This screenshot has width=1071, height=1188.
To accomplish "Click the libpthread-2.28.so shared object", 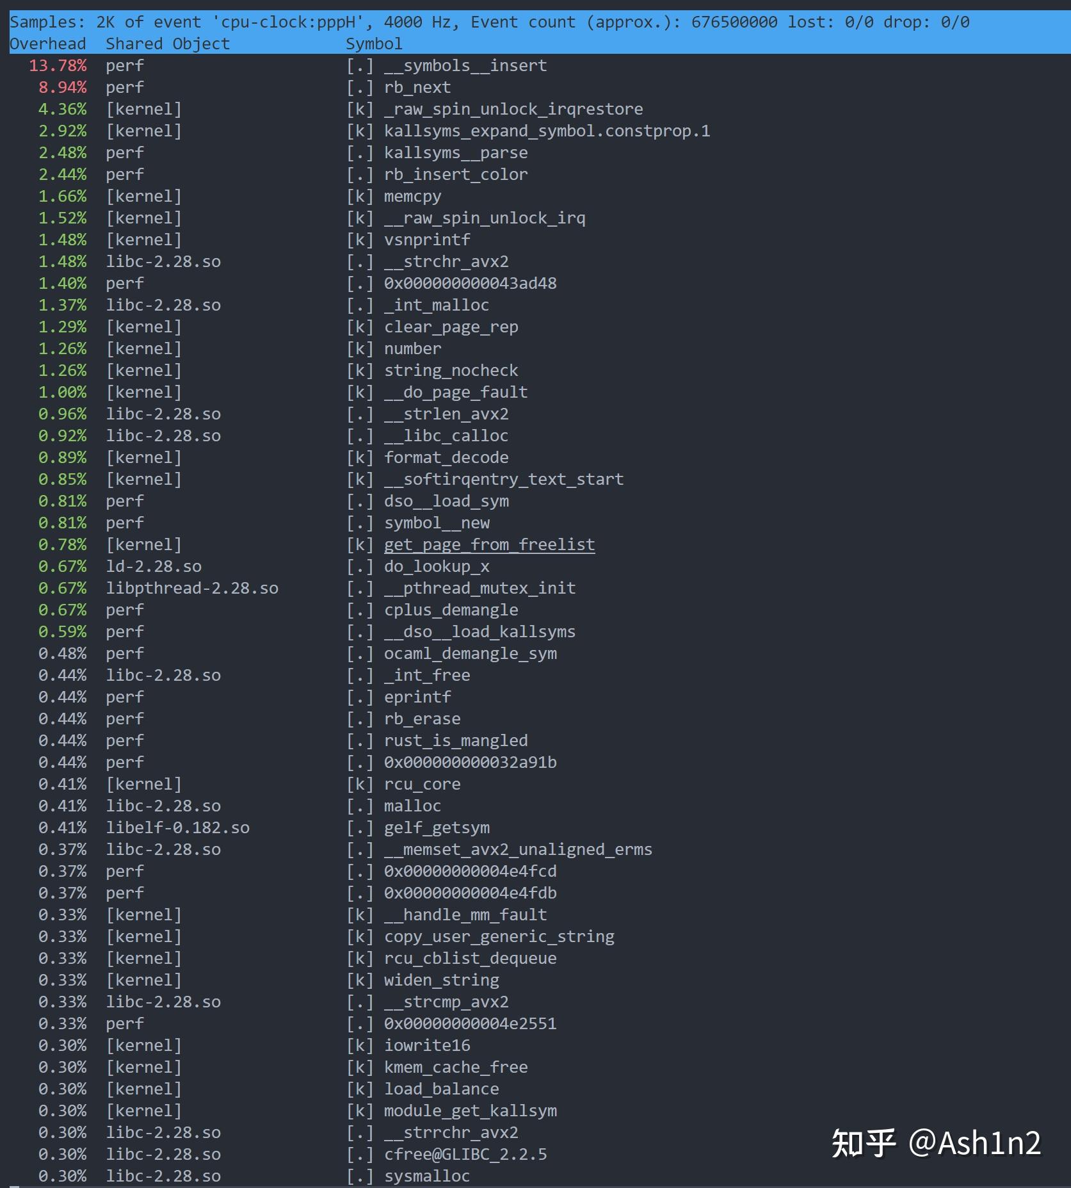I will point(192,589).
